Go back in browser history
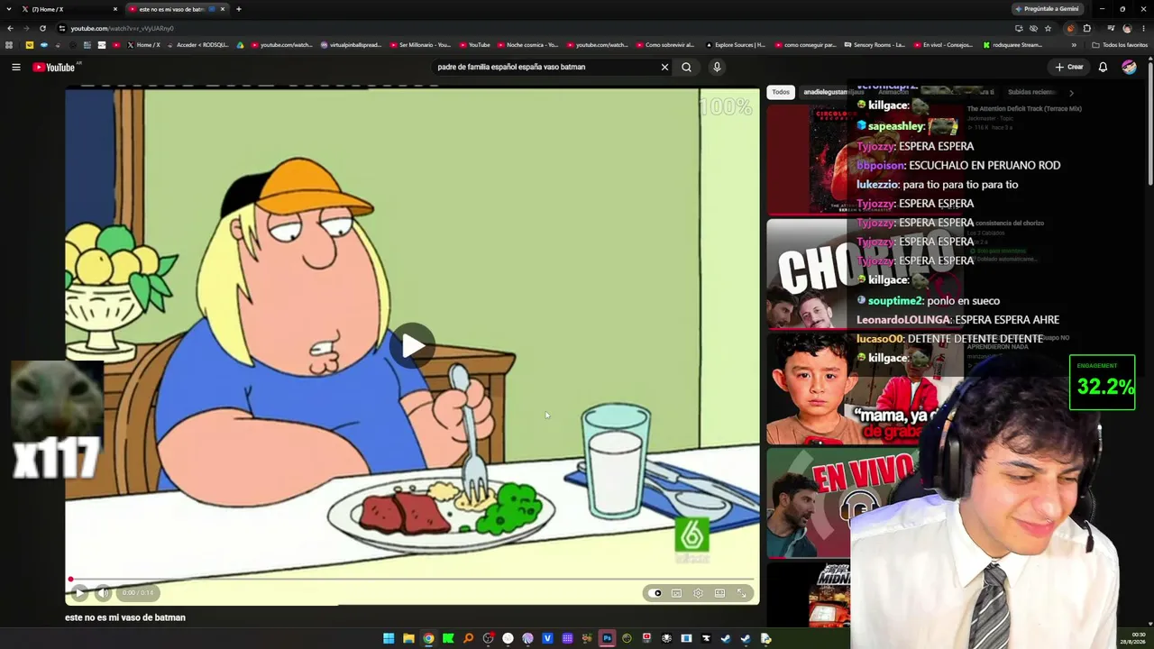 tap(10, 28)
